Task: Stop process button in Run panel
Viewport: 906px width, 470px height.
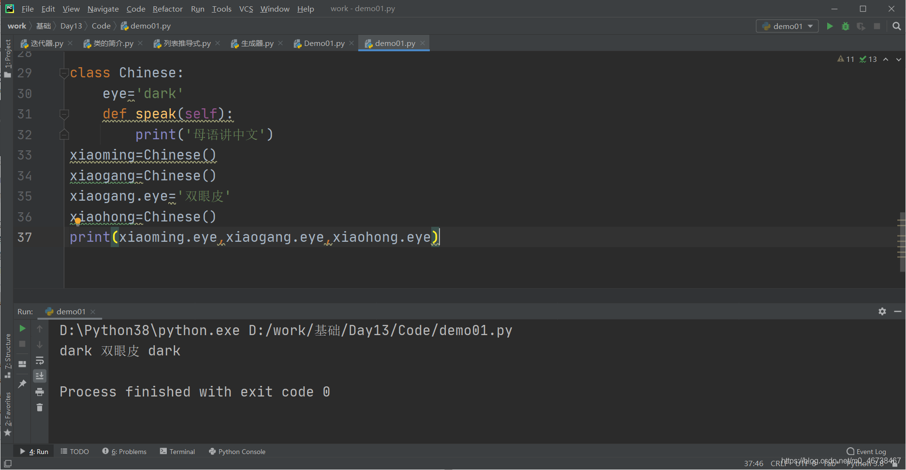Action: click(22, 344)
